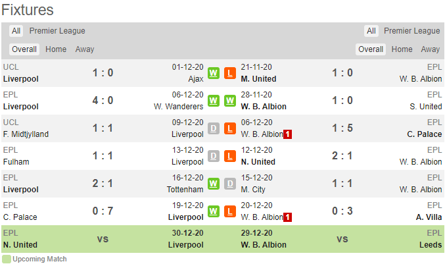The image size is (445, 268).
Task: Click the green W badge beside W. B. Albion 28-11-20
Action: click(230, 101)
